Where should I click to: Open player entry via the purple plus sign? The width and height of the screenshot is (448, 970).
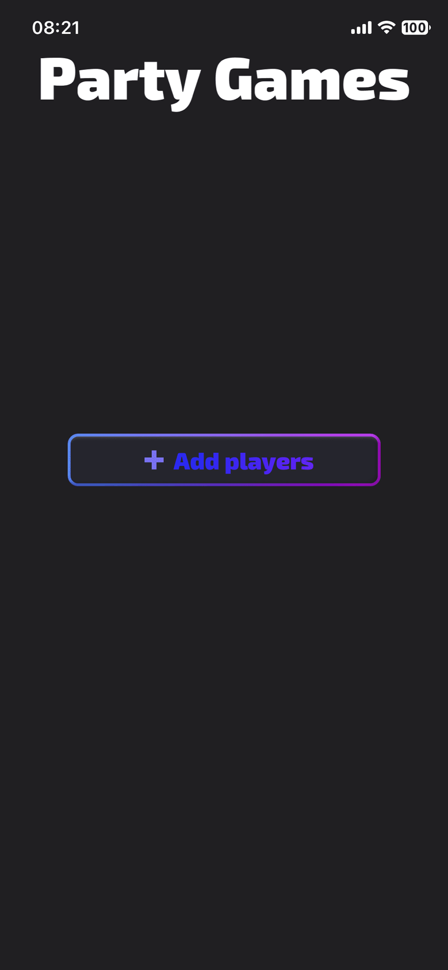pyautogui.click(x=154, y=460)
